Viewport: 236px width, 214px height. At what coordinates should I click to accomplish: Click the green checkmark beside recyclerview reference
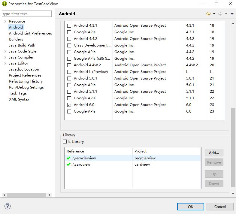[69, 158]
